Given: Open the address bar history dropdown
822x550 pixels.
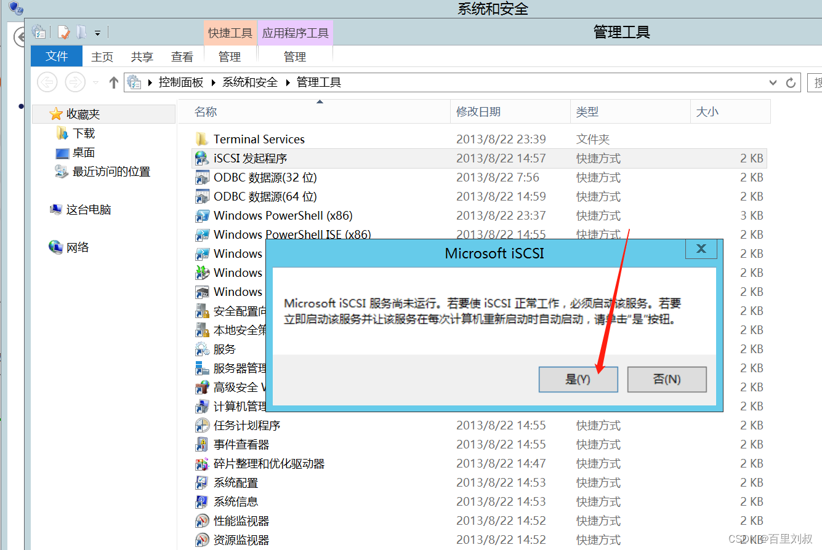Looking at the screenshot, I should pyautogui.click(x=773, y=82).
